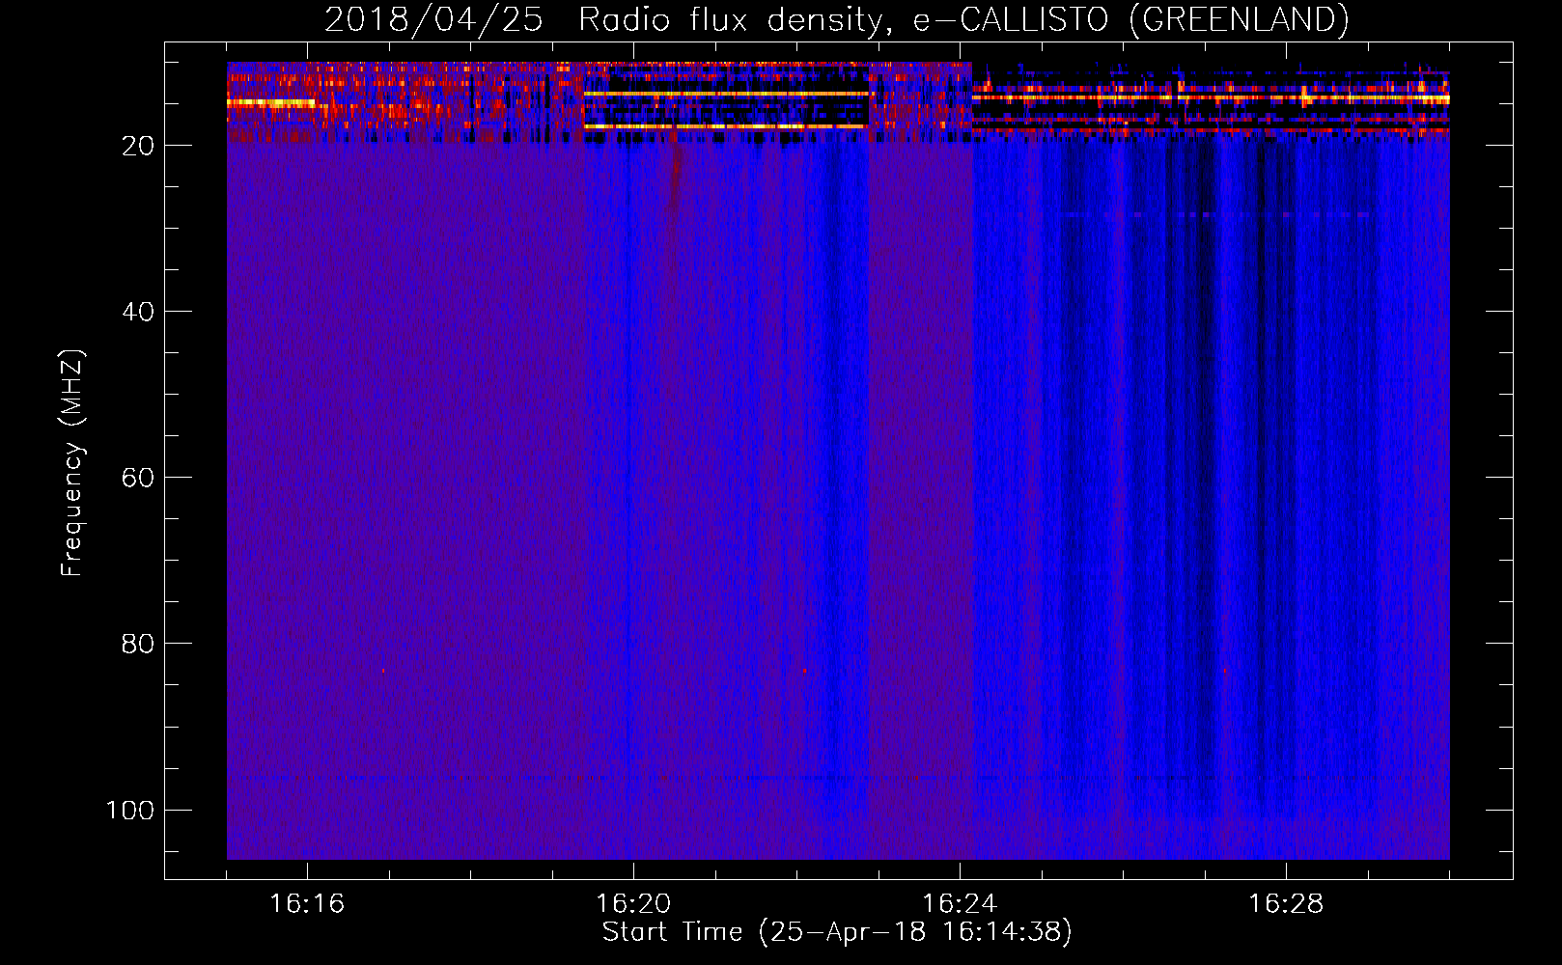Click the 'Frequency (MHZ)' axis label
The image size is (1562, 965).
[72, 463]
